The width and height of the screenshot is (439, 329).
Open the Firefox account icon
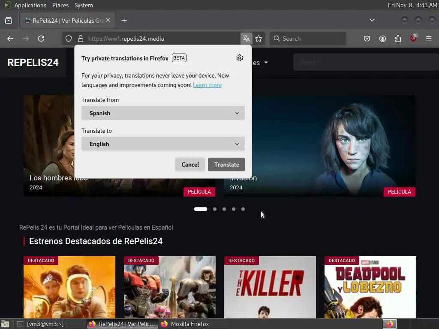(x=382, y=39)
